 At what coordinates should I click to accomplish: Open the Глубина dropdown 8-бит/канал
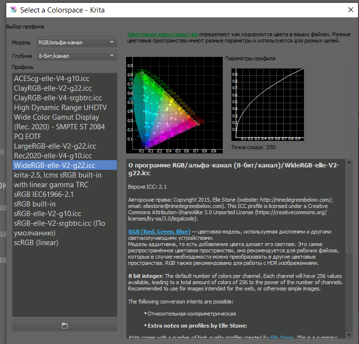[77, 56]
